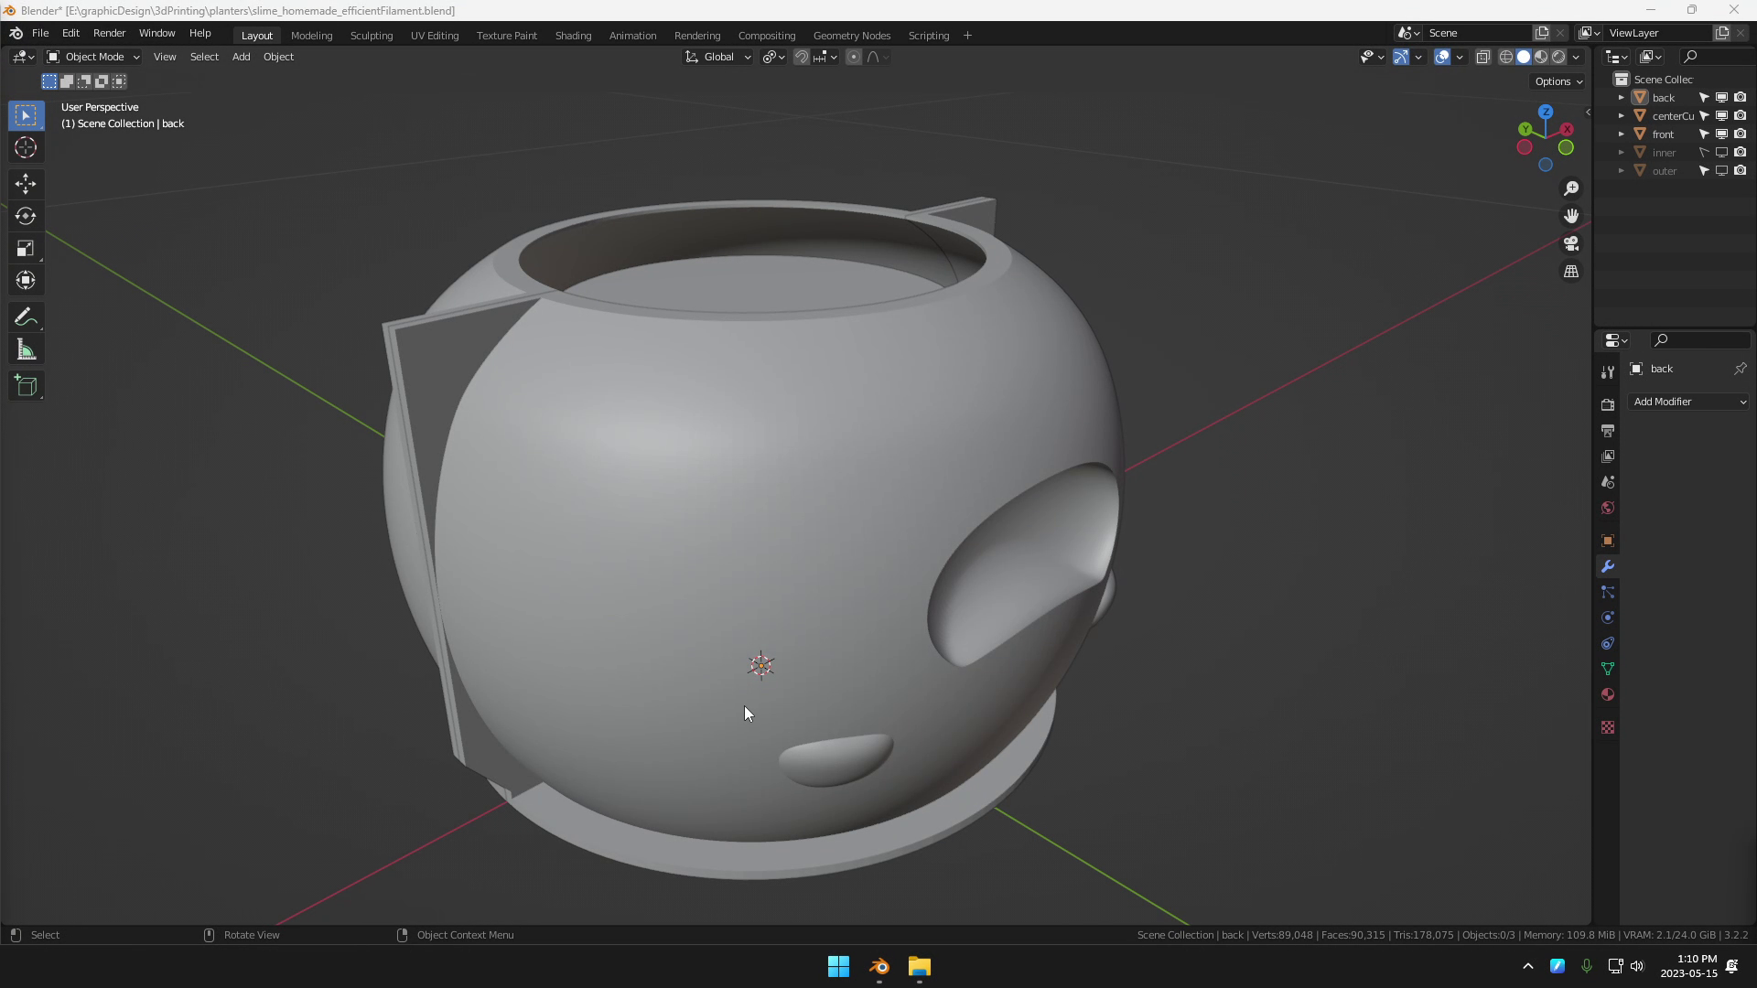
Task: Open the overlays options dropdown arrow
Action: [1460, 57]
